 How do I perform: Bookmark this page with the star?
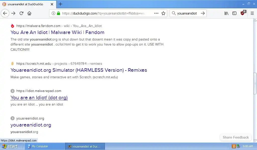coord(163,13)
